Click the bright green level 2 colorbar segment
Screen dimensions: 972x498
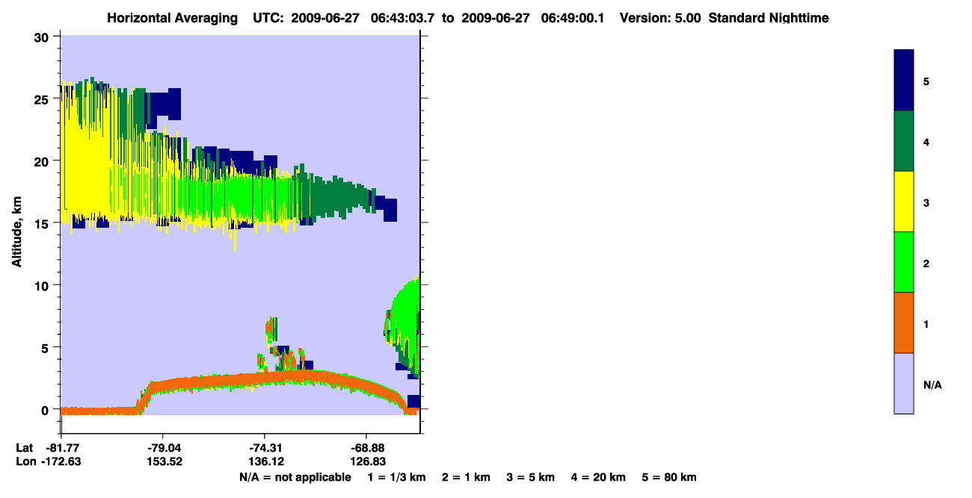pyautogui.click(x=904, y=262)
